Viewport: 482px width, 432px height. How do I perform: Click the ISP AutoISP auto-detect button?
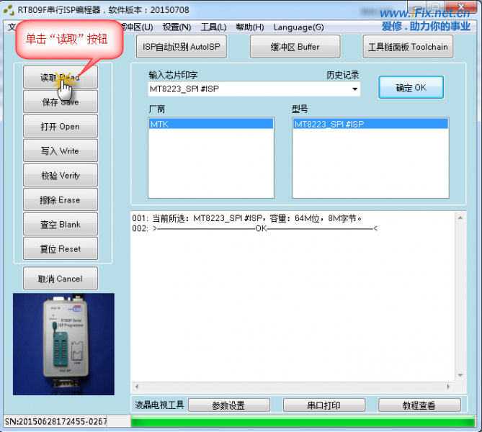pos(181,47)
